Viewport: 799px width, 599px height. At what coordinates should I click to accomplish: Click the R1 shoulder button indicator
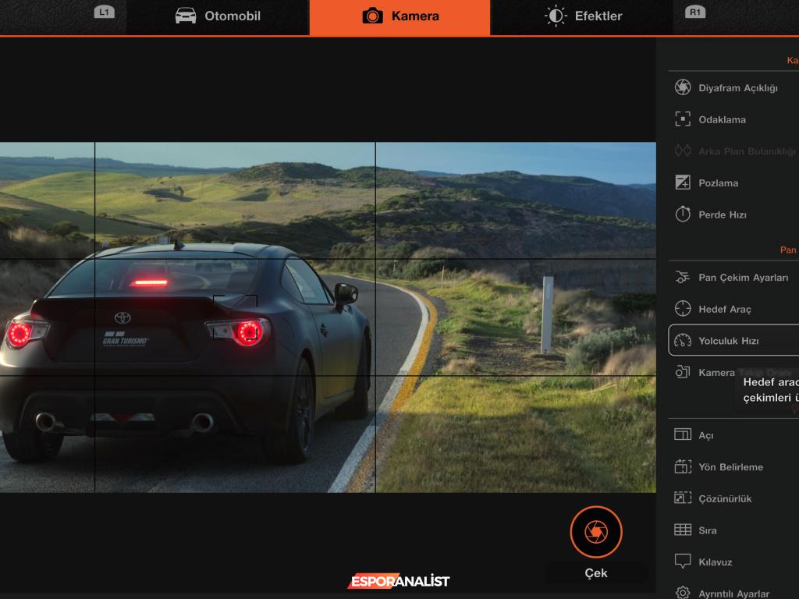[x=694, y=12]
